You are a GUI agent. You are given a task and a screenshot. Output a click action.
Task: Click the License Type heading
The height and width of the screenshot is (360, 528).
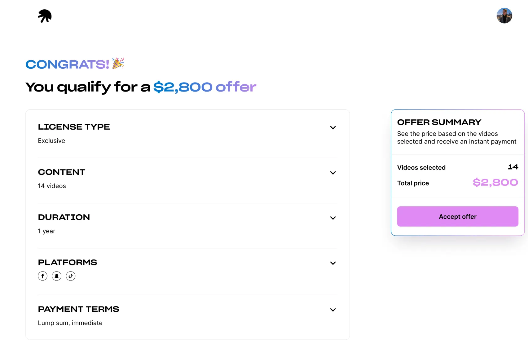(74, 127)
